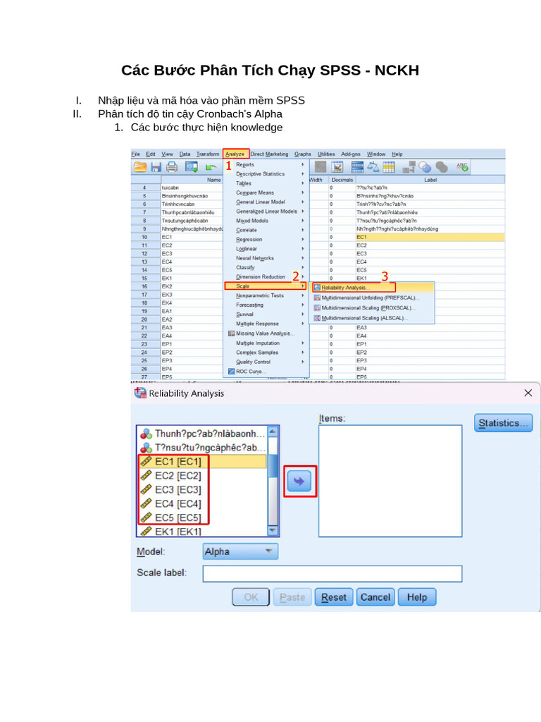The width and height of the screenshot is (541, 722).
Task: Click the variable list scroll up arrow
Action: pos(273,432)
